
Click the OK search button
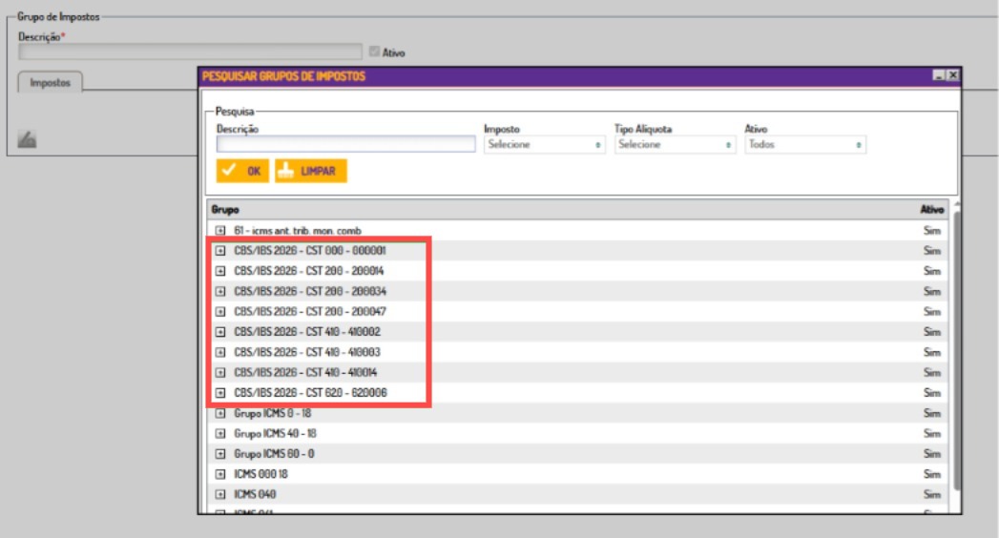pyautogui.click(x=242, y=171)
